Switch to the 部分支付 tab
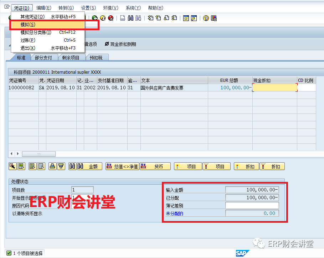The image size is (324, 258). tap(43, 58)
